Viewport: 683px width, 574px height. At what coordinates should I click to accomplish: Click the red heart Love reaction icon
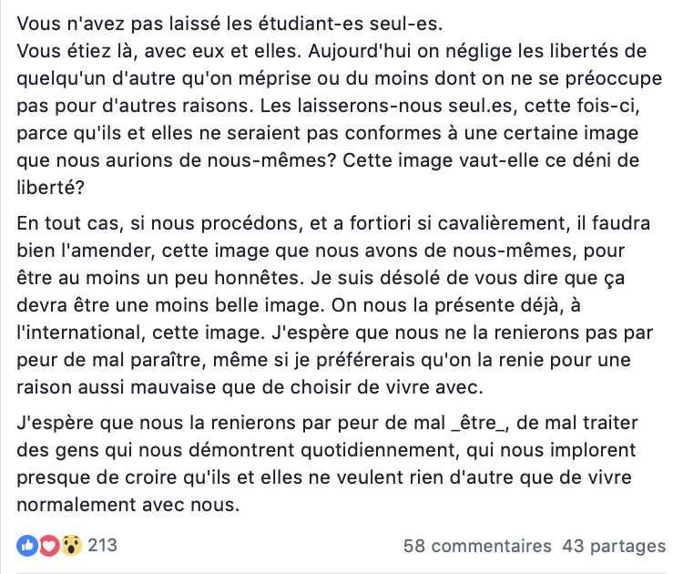49,545
